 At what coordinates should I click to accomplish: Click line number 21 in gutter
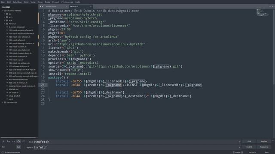pos(43,85)
